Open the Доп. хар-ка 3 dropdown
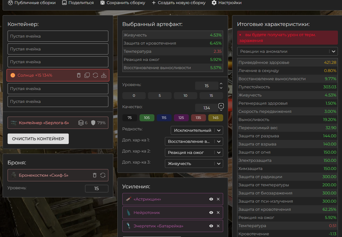 [194, 164]
